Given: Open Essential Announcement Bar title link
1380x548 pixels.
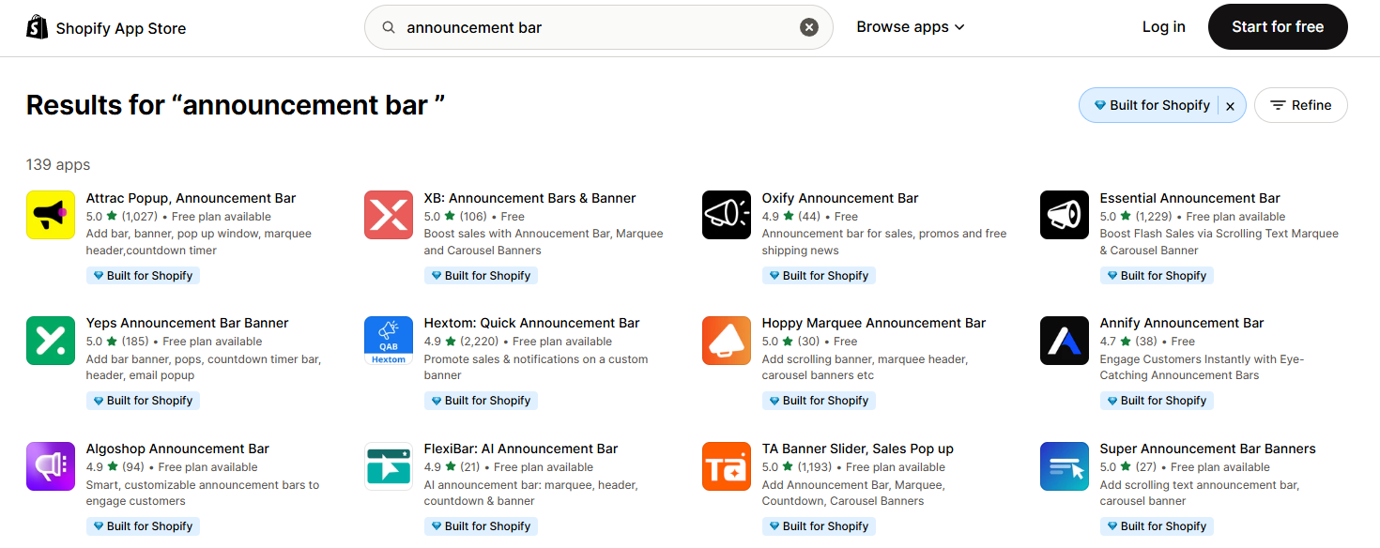Looking at the screenshot, I should (1189, 198).
